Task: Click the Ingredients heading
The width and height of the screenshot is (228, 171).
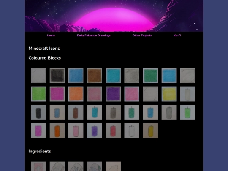Action: (x=40, y=151)
